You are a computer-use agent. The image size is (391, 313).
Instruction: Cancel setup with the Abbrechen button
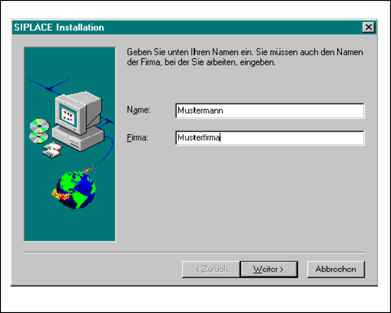pyautogui.click(x=336, y=269)
